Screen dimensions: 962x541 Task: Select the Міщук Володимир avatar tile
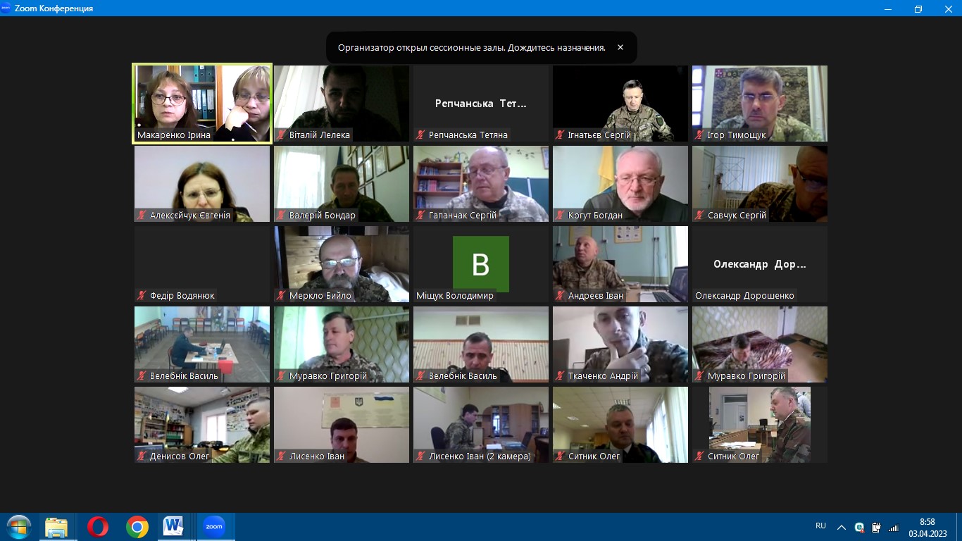(480, 264)
